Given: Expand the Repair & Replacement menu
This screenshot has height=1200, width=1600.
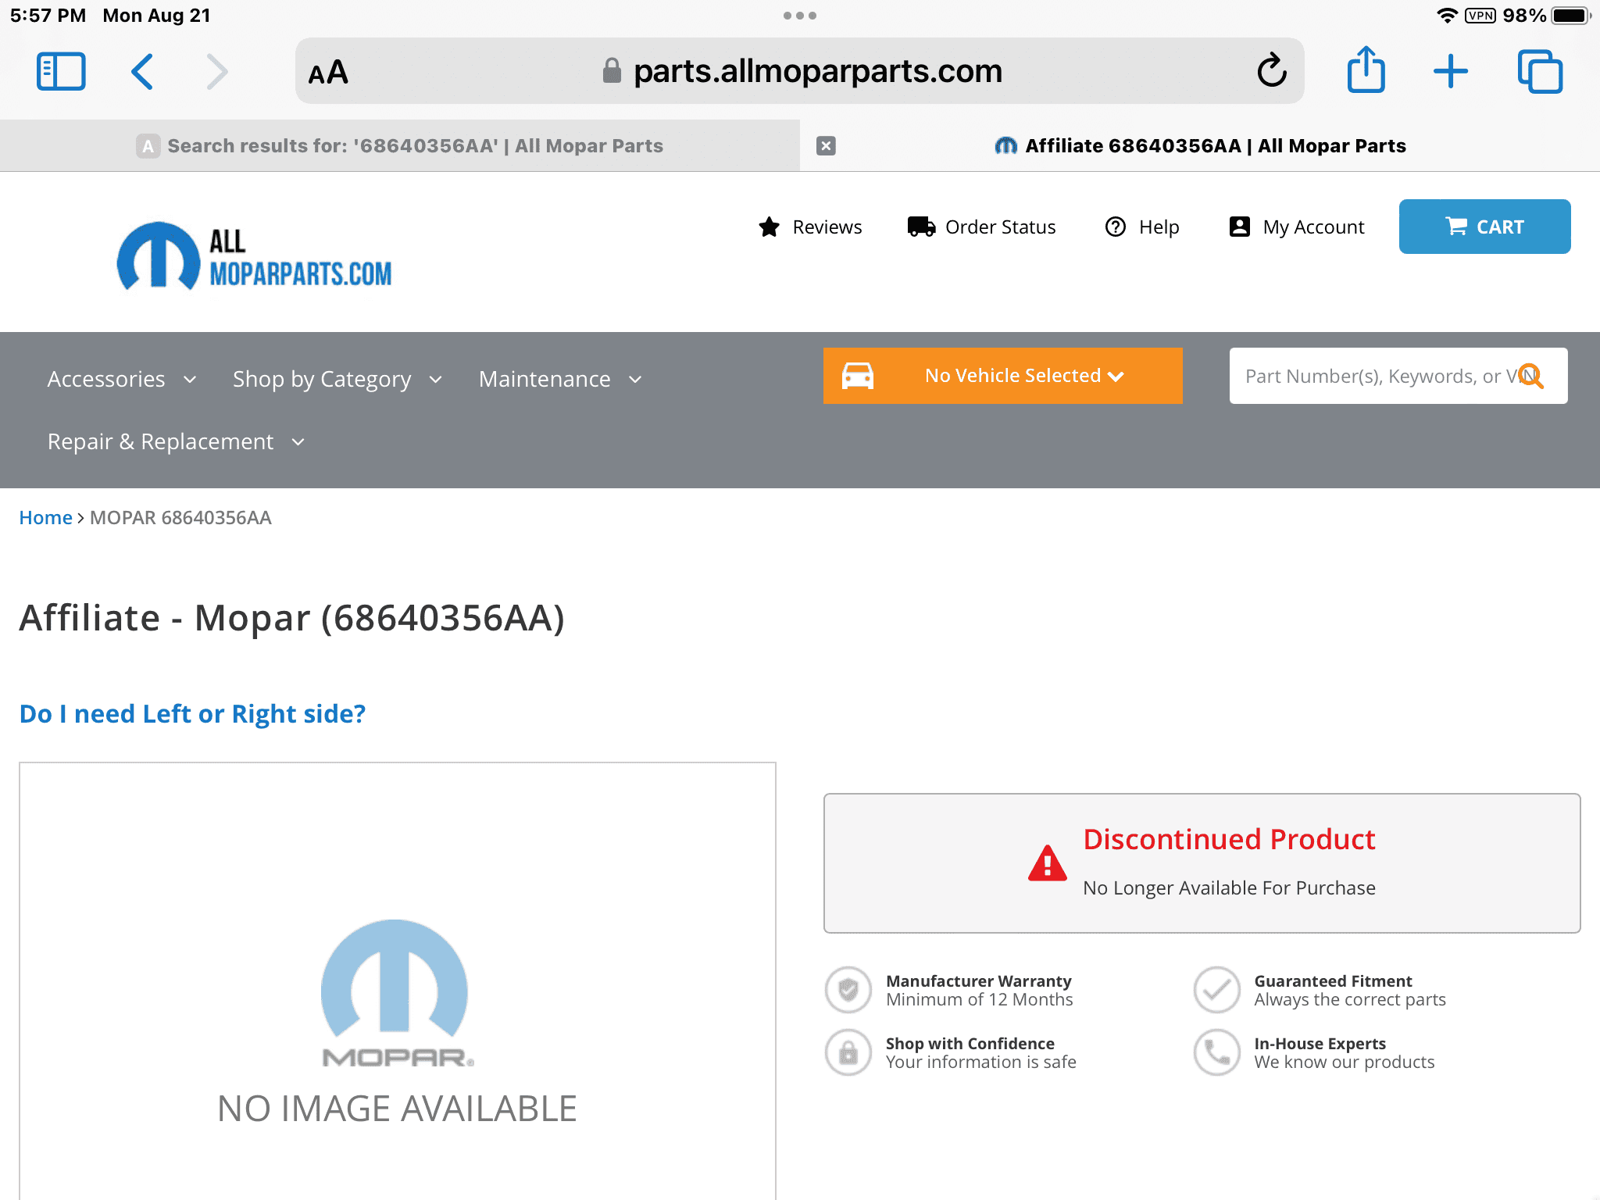Looking at the screenshot, I should (176, 441).
